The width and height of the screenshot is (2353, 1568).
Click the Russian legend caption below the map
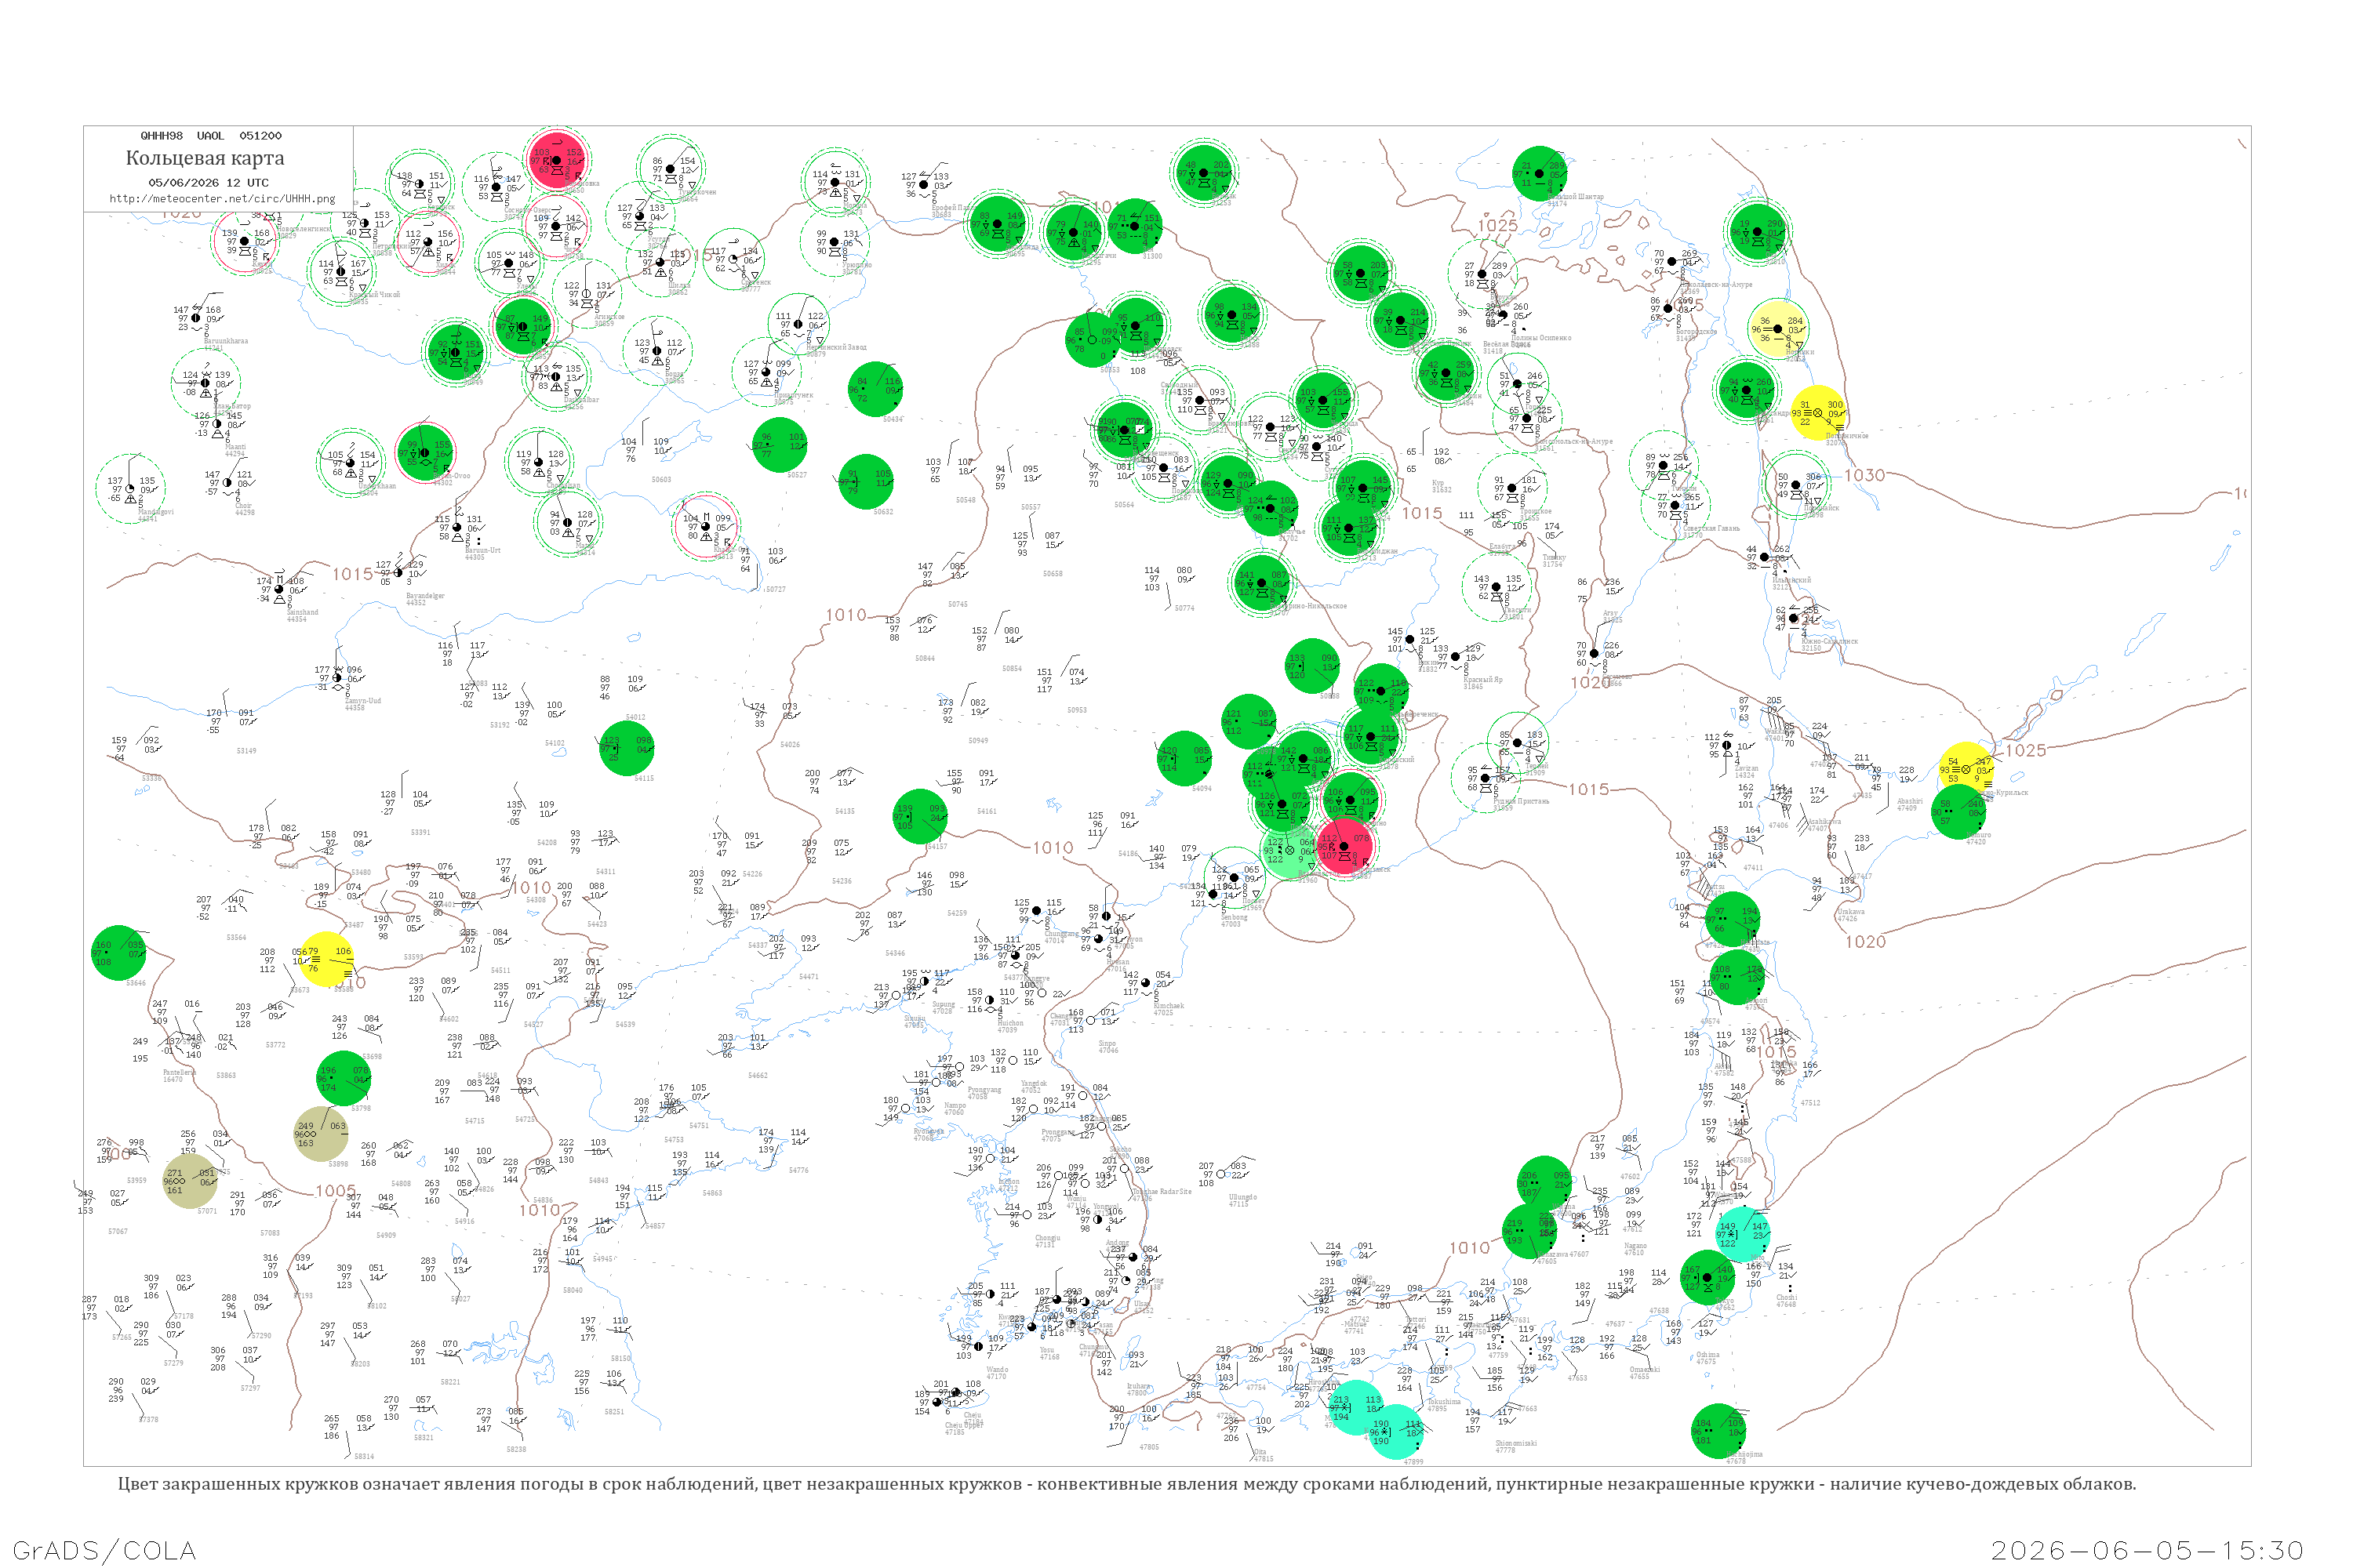(1126, 1484)
